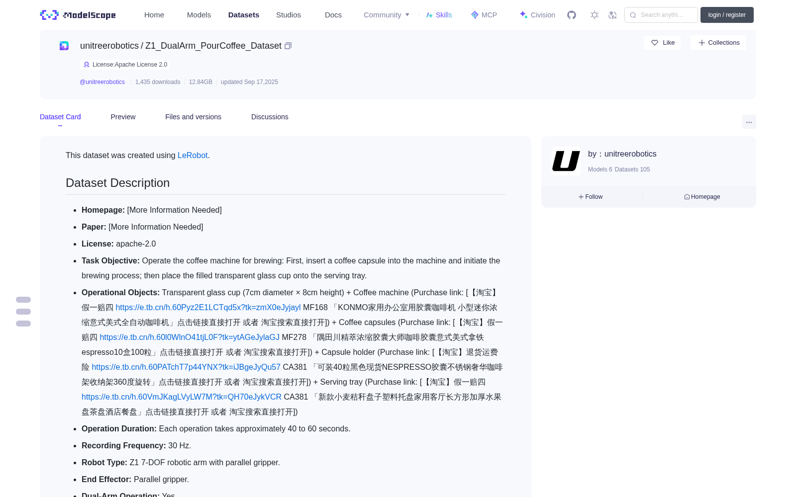Click the MCP diamond icon
The image size is (796, 497).
pos(475,15)
